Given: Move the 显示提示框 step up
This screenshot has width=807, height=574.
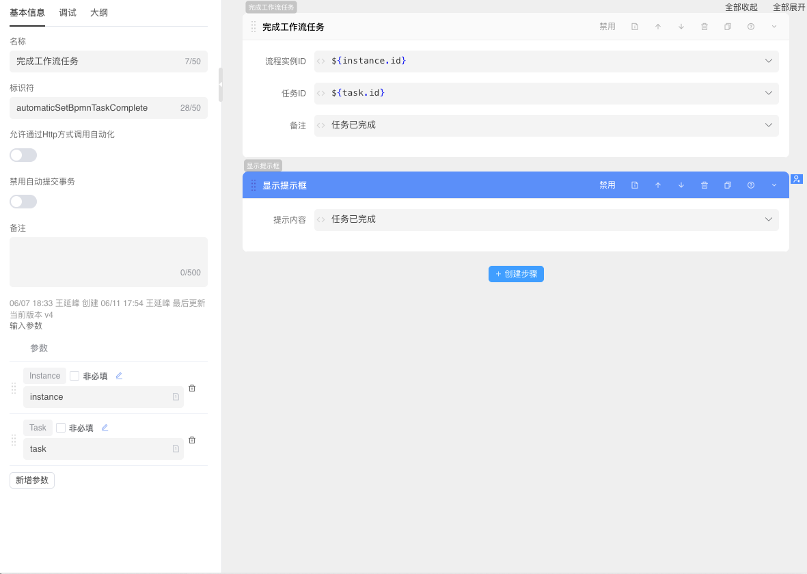Looking at the screenshot, I should pyautogui.click(x=658, y=185).
